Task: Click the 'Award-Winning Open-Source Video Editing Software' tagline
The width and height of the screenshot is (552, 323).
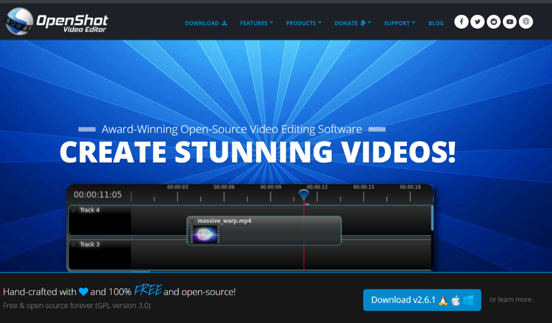Action: [232, 130]
